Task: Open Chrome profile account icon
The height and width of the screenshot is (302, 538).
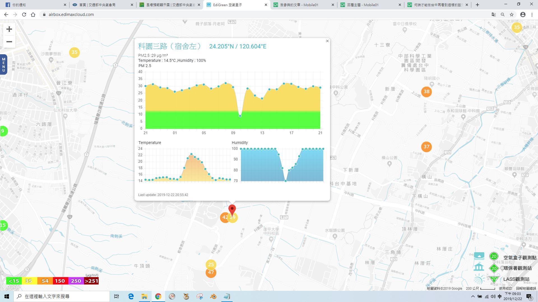Action: point(523,15)
